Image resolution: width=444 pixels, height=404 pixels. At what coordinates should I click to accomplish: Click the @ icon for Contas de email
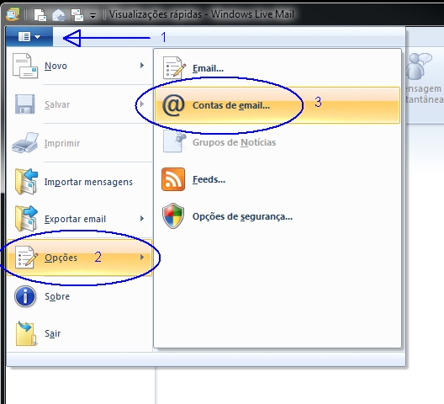pos(173,105)
